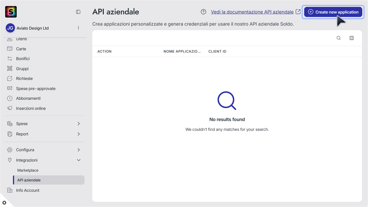The image size is (368, 207).
Task: Click the Bonifici transfer arrows icon
Action: point(10,59)
